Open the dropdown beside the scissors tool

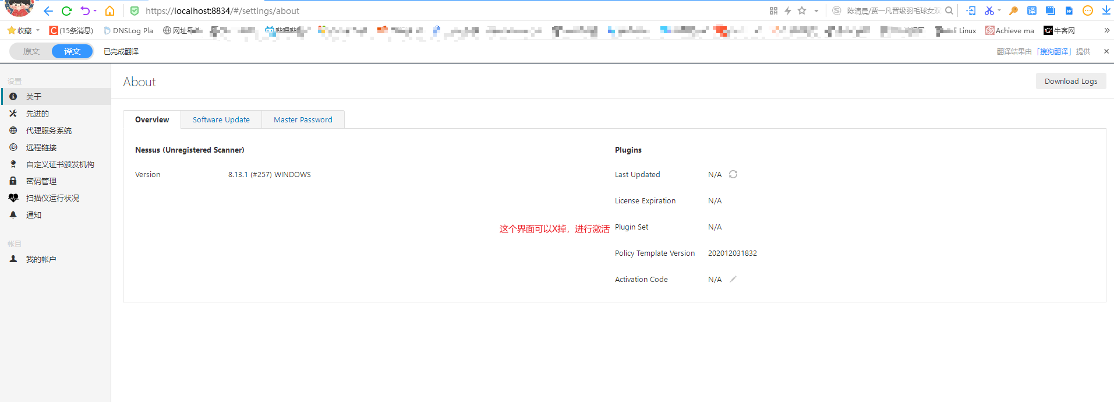[999, 10]
